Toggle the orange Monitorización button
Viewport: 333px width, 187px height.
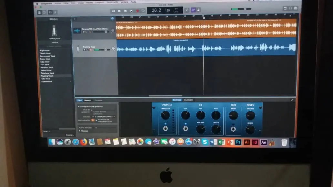[93, 120]
